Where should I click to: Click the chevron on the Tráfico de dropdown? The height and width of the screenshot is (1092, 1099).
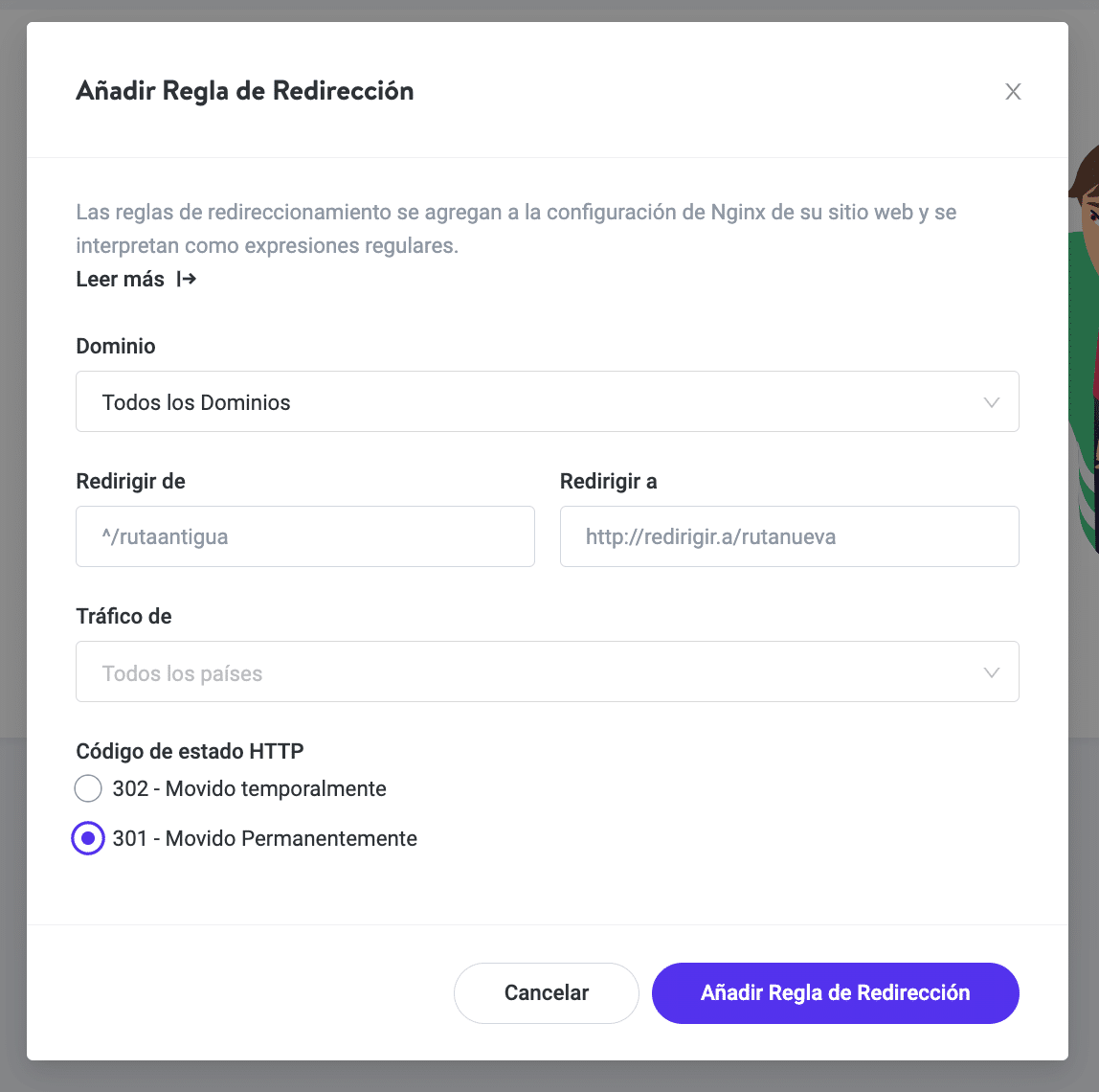pos(992,671)
